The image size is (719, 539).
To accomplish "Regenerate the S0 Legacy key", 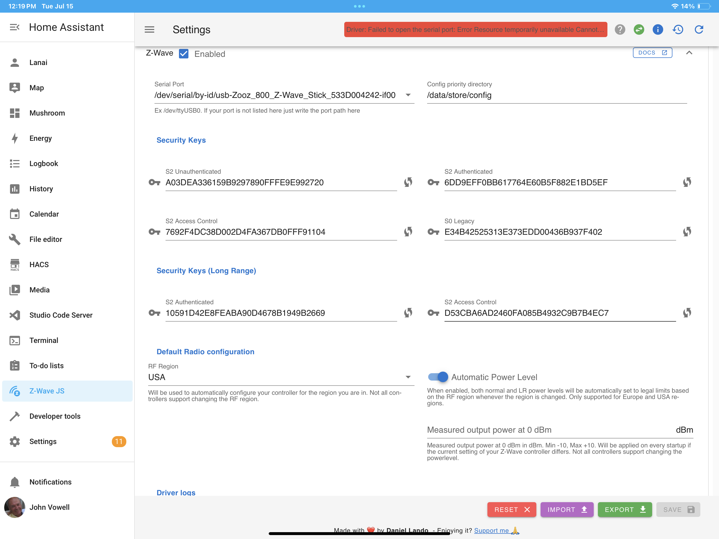I will coord(687,231).
